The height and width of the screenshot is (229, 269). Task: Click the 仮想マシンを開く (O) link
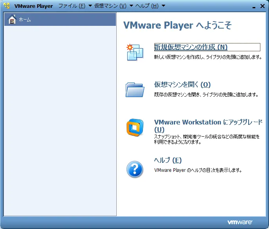[182, 85]
